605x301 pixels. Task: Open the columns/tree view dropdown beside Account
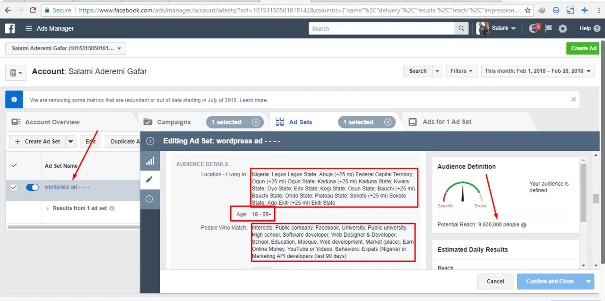[x=16, y=72]
